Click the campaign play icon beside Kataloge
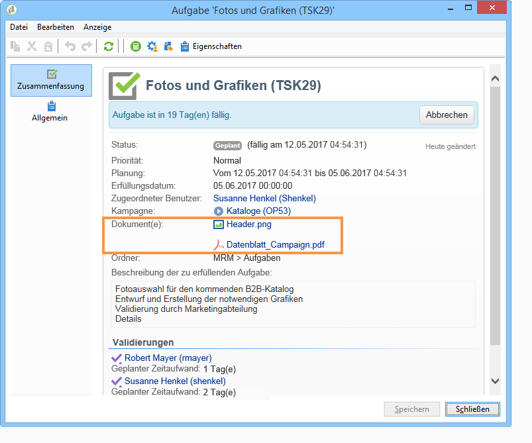Viewport: 532px width, 443px height. point(219,211)
